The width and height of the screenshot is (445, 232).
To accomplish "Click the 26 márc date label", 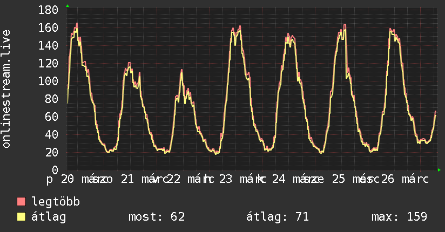I will coord(404,179).
